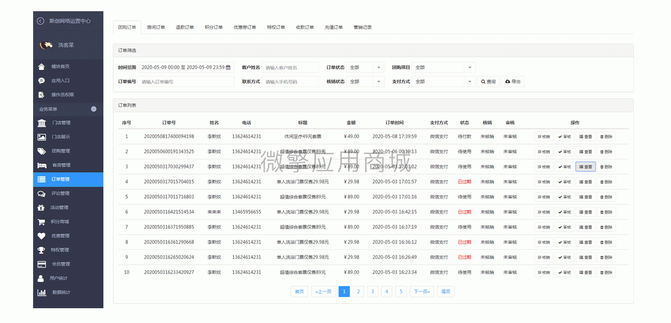Image resolution: width=671 pixels, height=323 pixels.
Task: Open 会员管理 menu item
Action: pos(68,264)
